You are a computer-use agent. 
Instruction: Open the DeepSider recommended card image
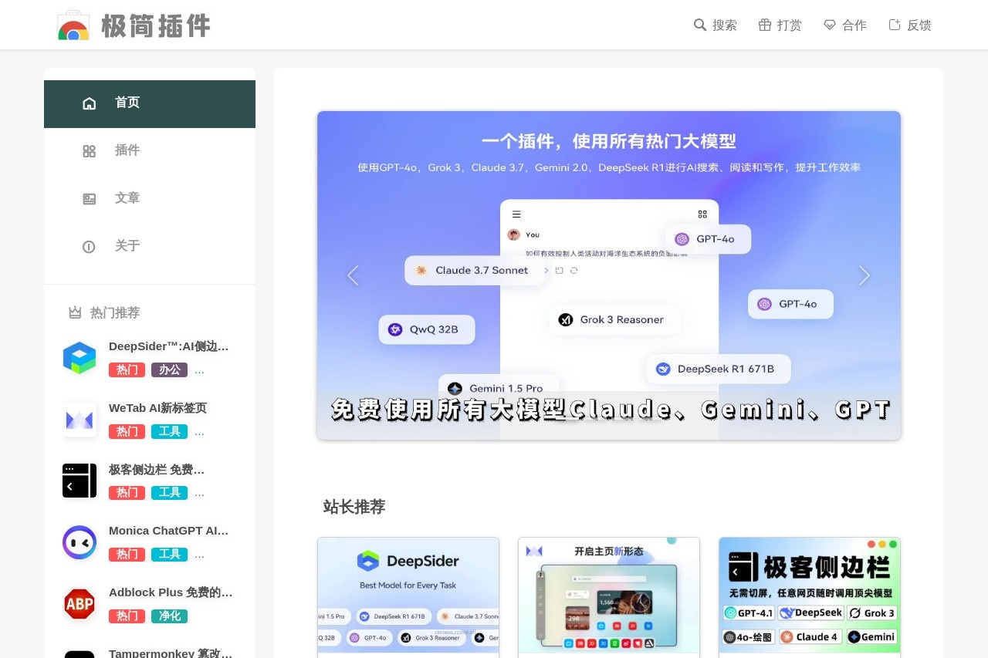pyautogui.click(x=408, y=596)
